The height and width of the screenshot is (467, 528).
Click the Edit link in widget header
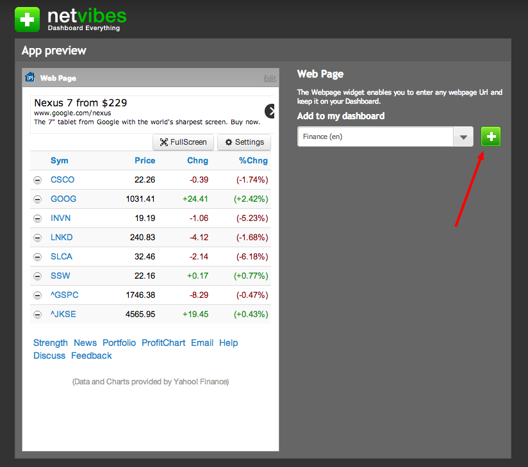(270, 78)
